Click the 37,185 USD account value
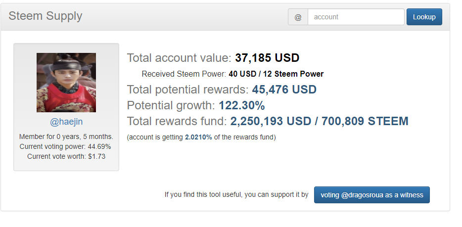This screenshot has height=227, width=462. pos(267,58)
